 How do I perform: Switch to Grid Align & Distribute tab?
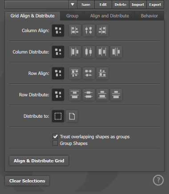click(32, 16)
